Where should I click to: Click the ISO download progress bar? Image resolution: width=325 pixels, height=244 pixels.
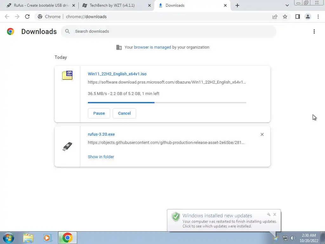click(167, 103)
